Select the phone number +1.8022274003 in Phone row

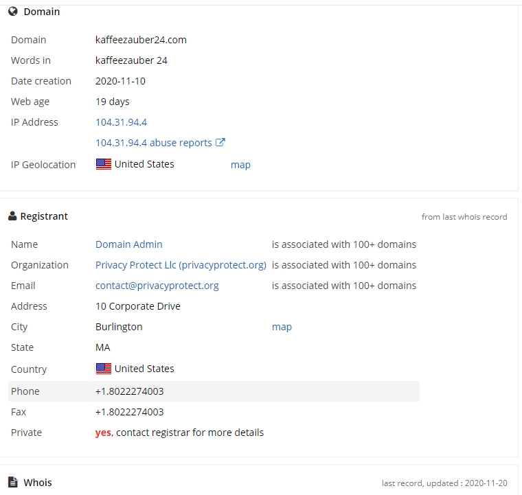(x=130, y=391)
